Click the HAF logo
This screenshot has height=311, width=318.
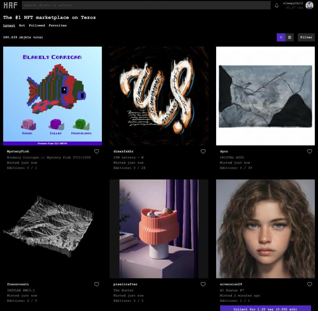11,5
